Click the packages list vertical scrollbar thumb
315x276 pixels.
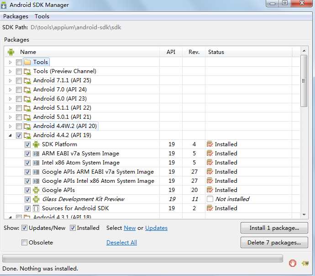pyautogui.click(x=304, y=81)
